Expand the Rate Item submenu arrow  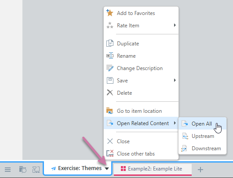[175, 25]
